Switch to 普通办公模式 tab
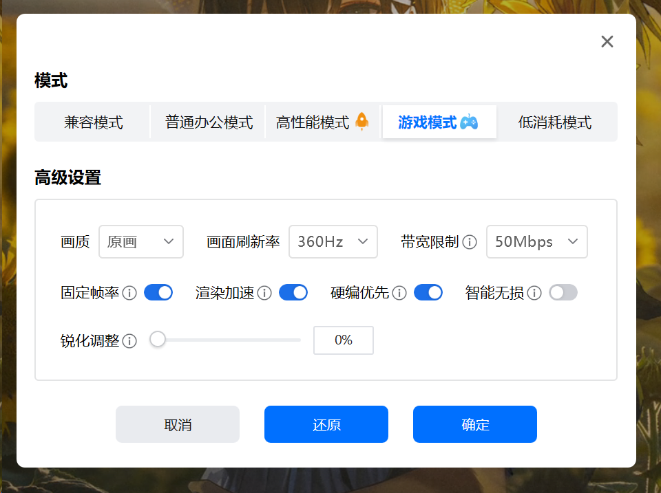 click(209, 122)
